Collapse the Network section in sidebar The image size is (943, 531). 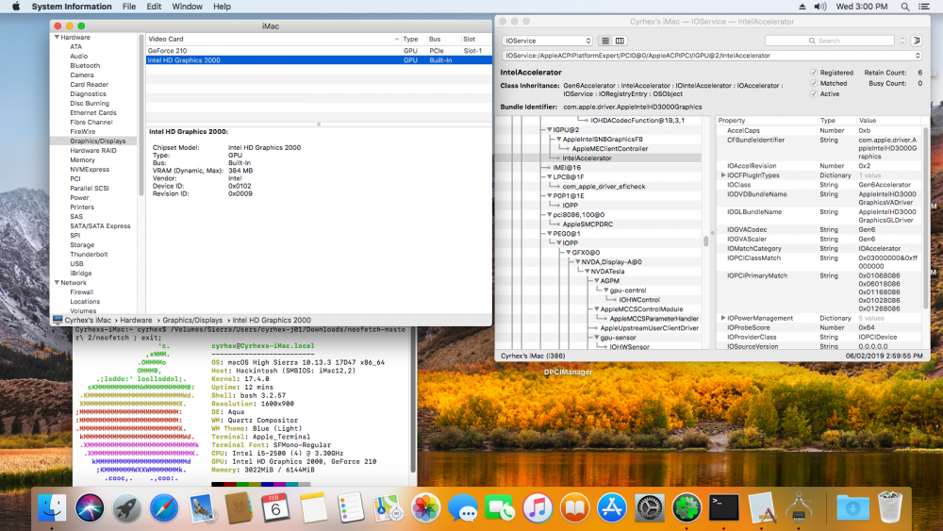click(58, 283)
